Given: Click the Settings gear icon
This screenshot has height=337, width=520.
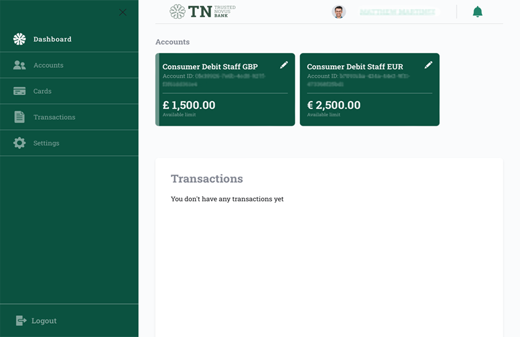Looking at the screenshot, I should coord(19,143).
